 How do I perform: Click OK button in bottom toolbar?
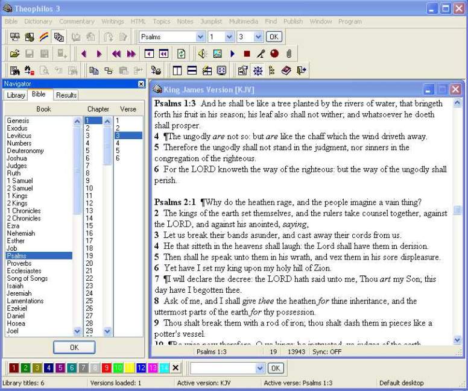tap(276, 368)
